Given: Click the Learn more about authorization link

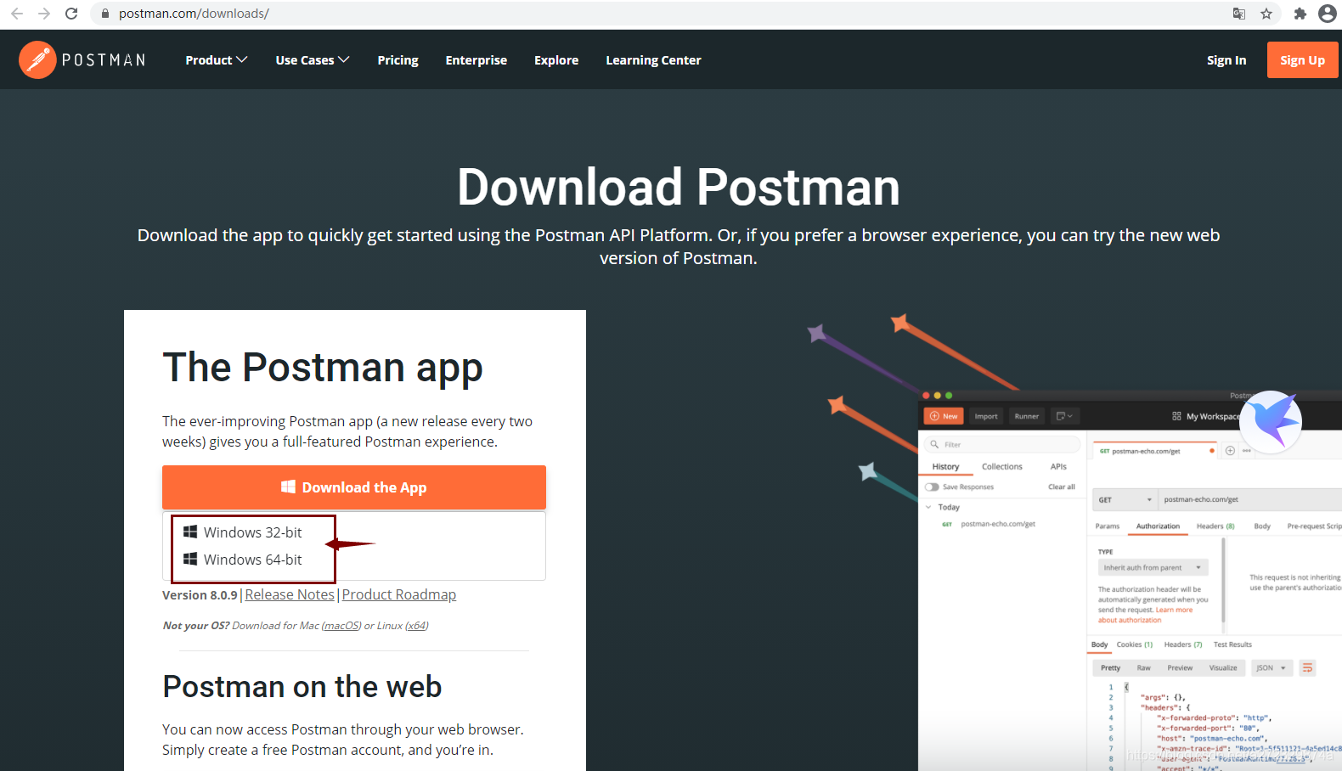Looking at the screenshot, I should pyautogui.click(x=1145, y=615).
